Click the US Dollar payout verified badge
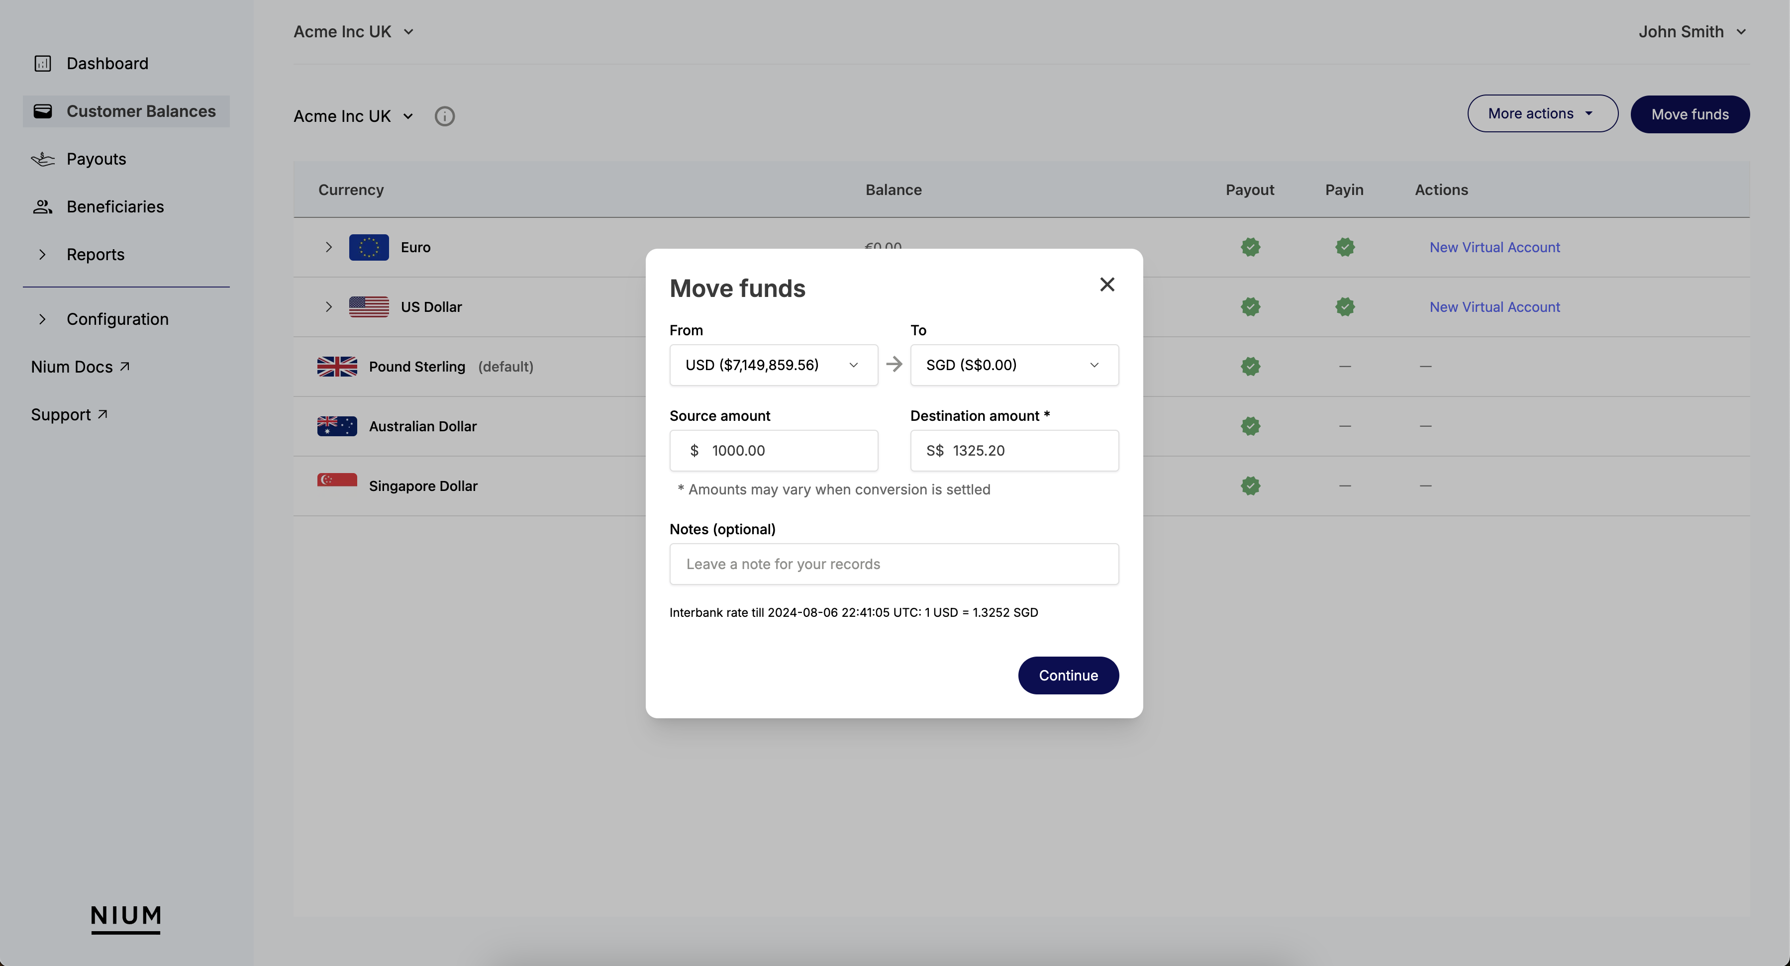1790x966 pixels. 1250,306
